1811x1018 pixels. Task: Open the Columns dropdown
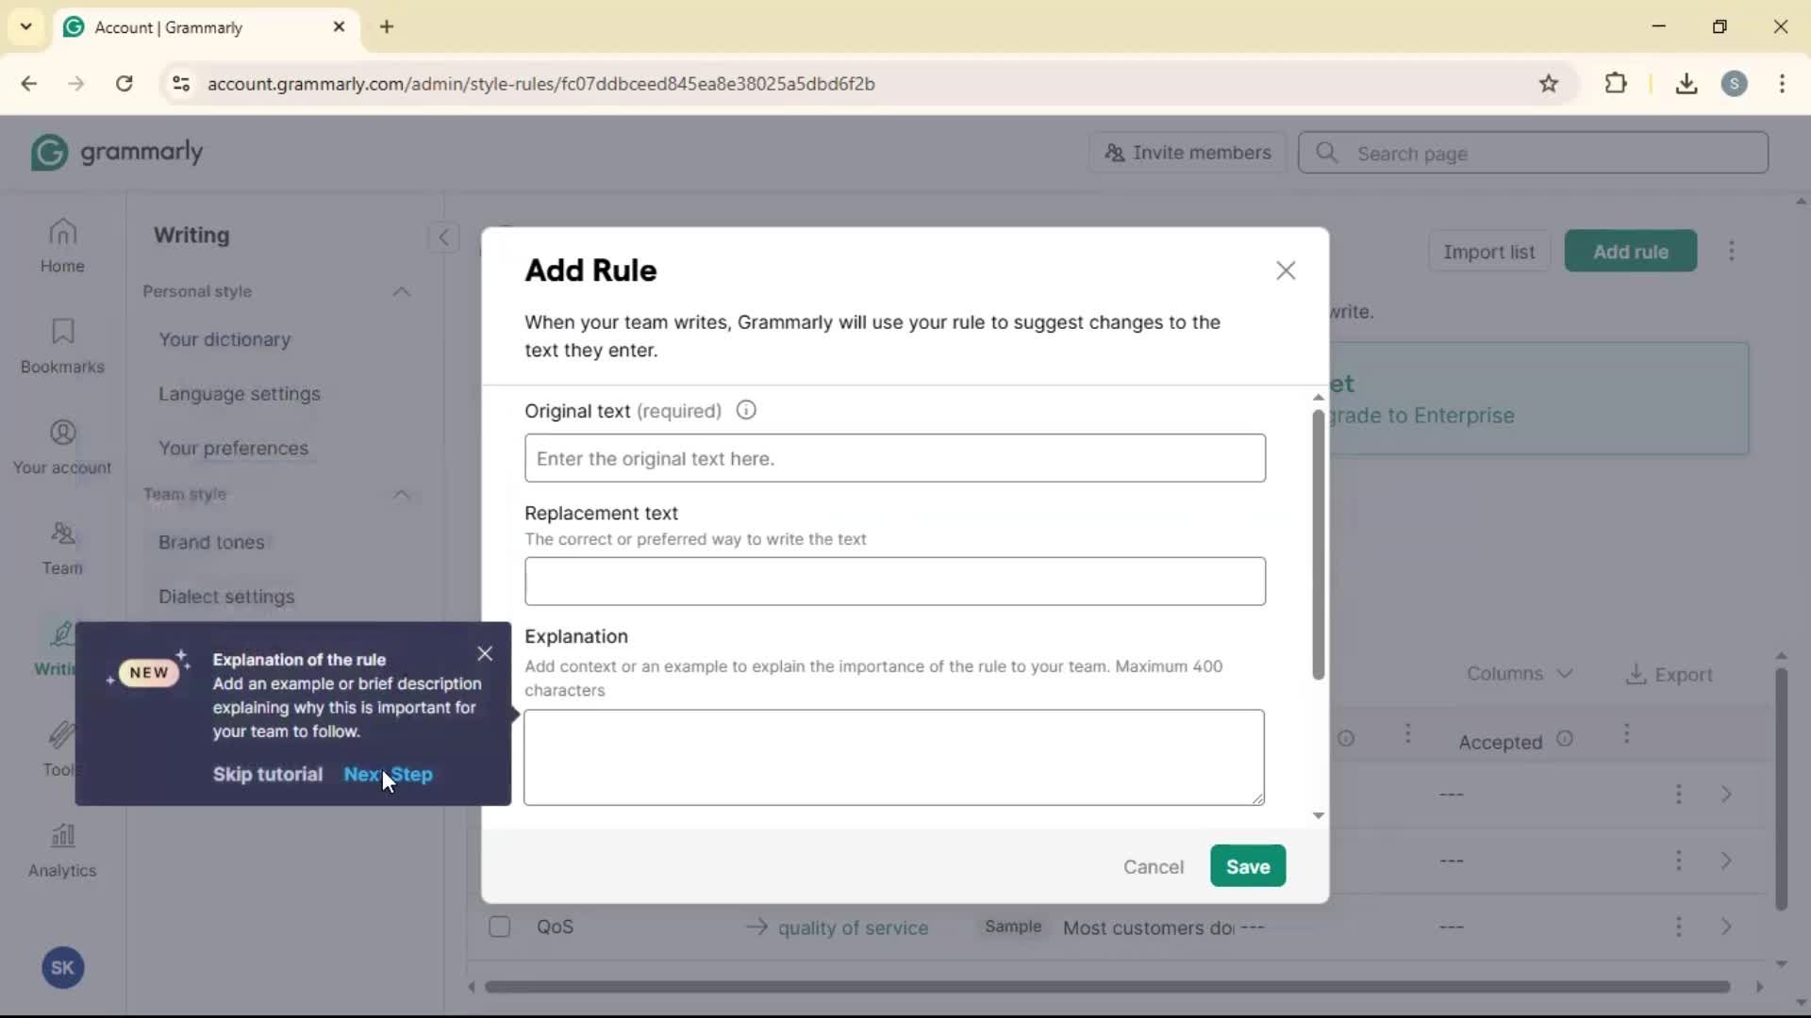1519,673
